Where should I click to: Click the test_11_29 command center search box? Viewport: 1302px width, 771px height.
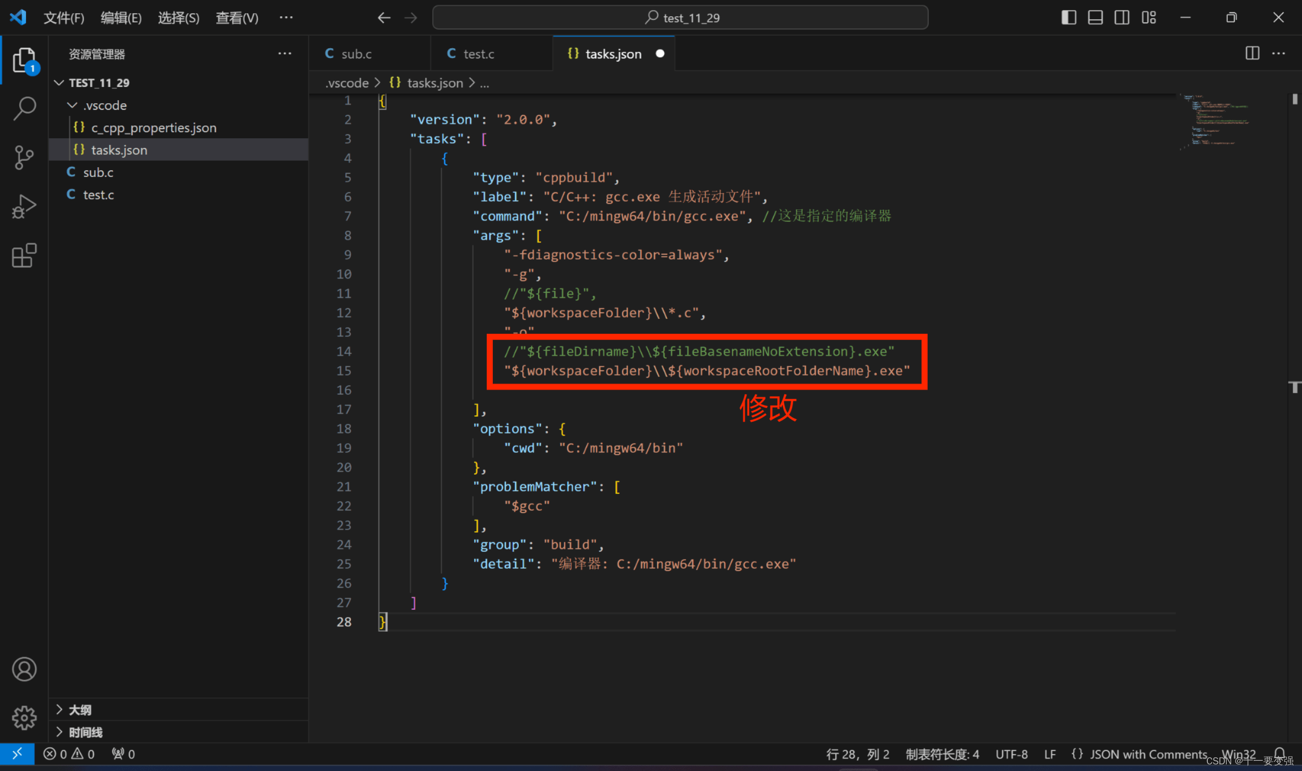[680, 18]
